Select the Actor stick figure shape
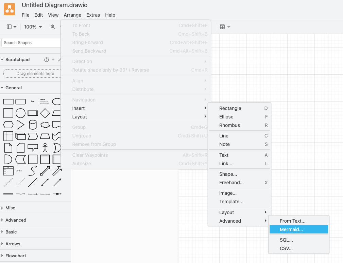 (x=45, y=148)
